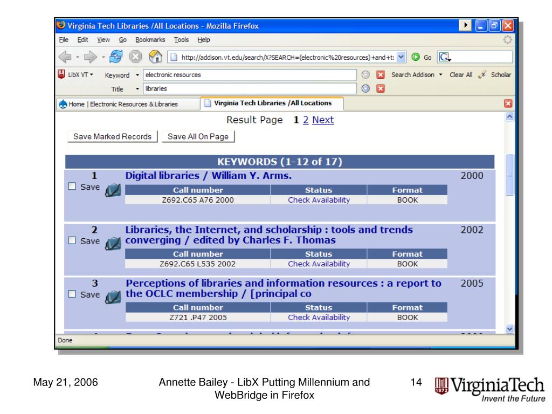Screen dimensions: 552x414
Task: Click the Google search box field
Action: 475,57
